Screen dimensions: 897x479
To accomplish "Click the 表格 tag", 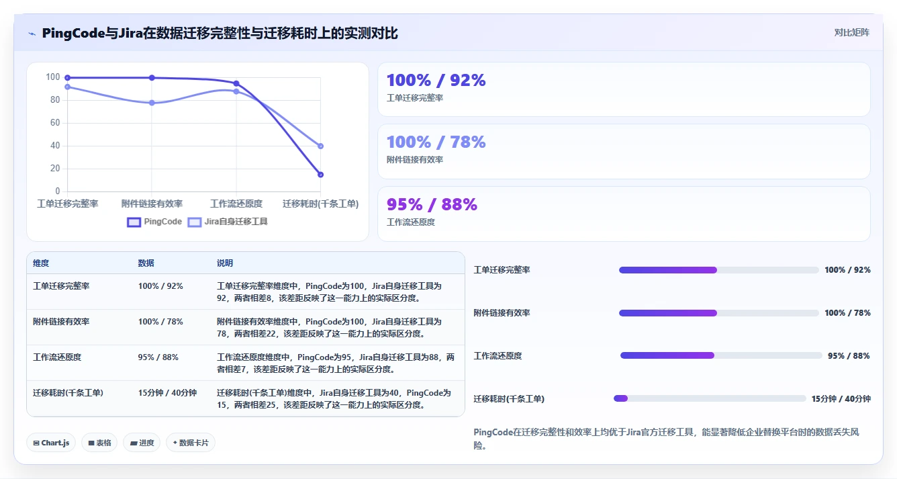I will [x=100, y=443].
